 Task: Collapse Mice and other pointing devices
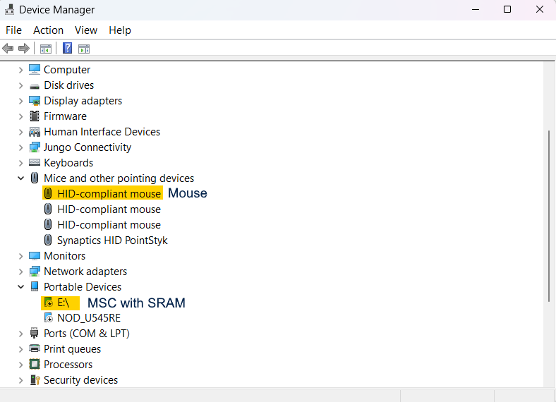point(20,178)
